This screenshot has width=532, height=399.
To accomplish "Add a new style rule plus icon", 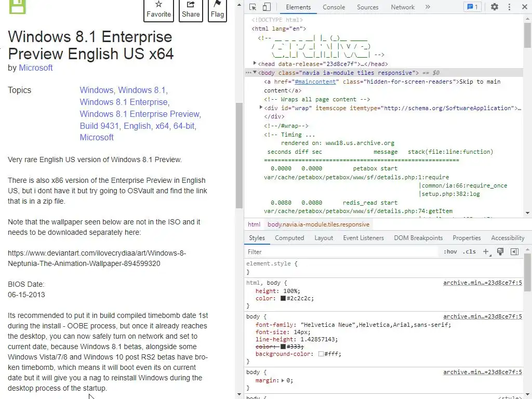I will [x=486, y=252].
